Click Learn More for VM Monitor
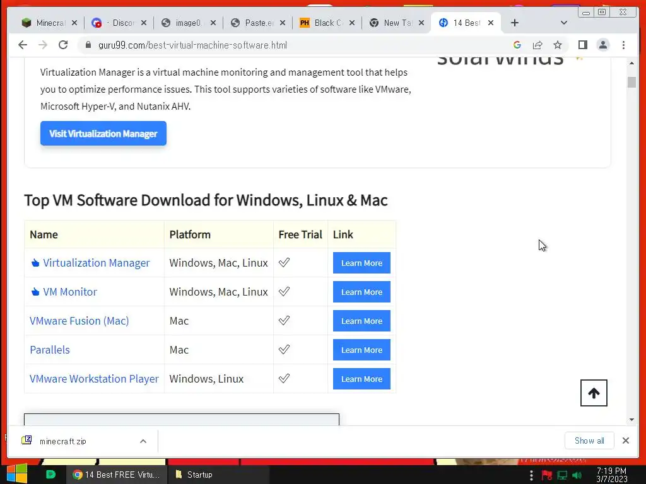The width and height of the screenshot is (646, 484). pos(361,292)
